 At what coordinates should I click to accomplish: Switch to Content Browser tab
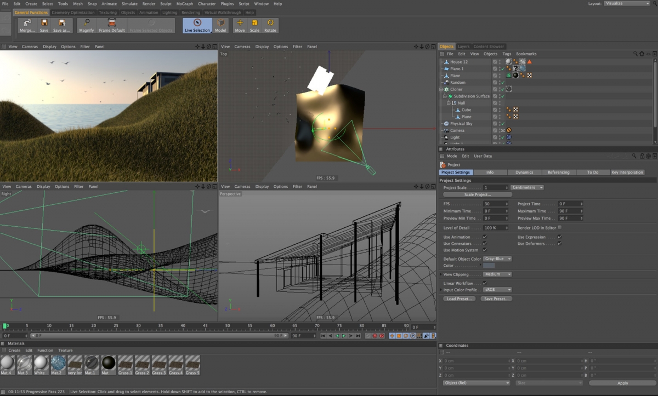(489, 47)
